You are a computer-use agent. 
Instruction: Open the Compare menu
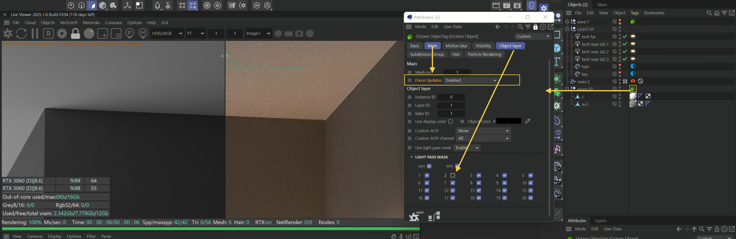(113, 23)
